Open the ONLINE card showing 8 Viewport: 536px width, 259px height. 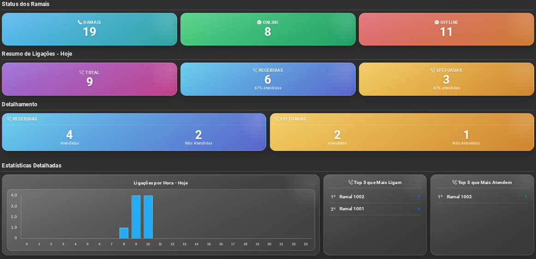pyautogui.click(x=268, y=29)
